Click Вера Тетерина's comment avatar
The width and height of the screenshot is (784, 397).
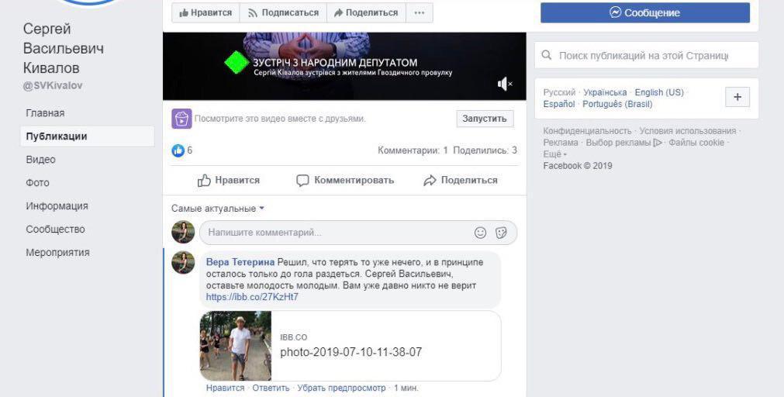pos(183,263)
